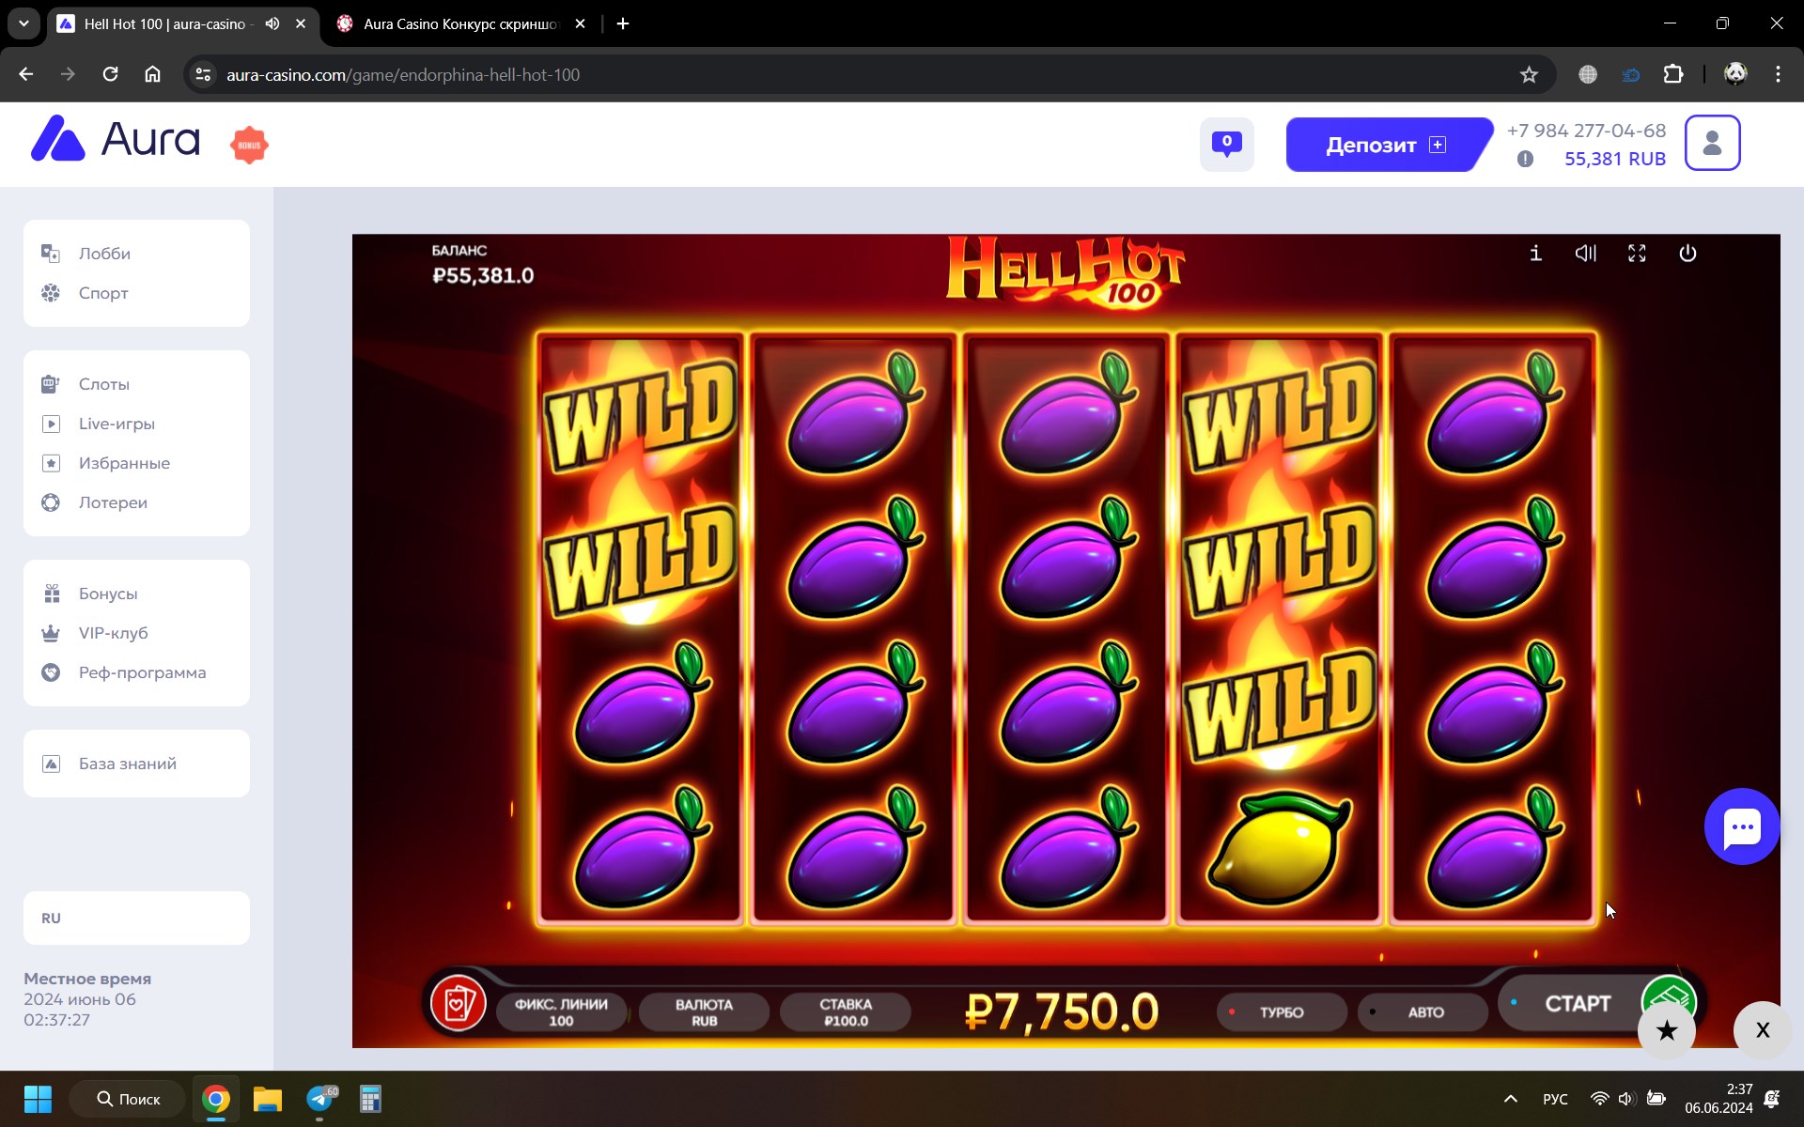Switch game to fullscreen mode icon
Viewport: 1804px width, 1127px height.
tap(1637, 253)
